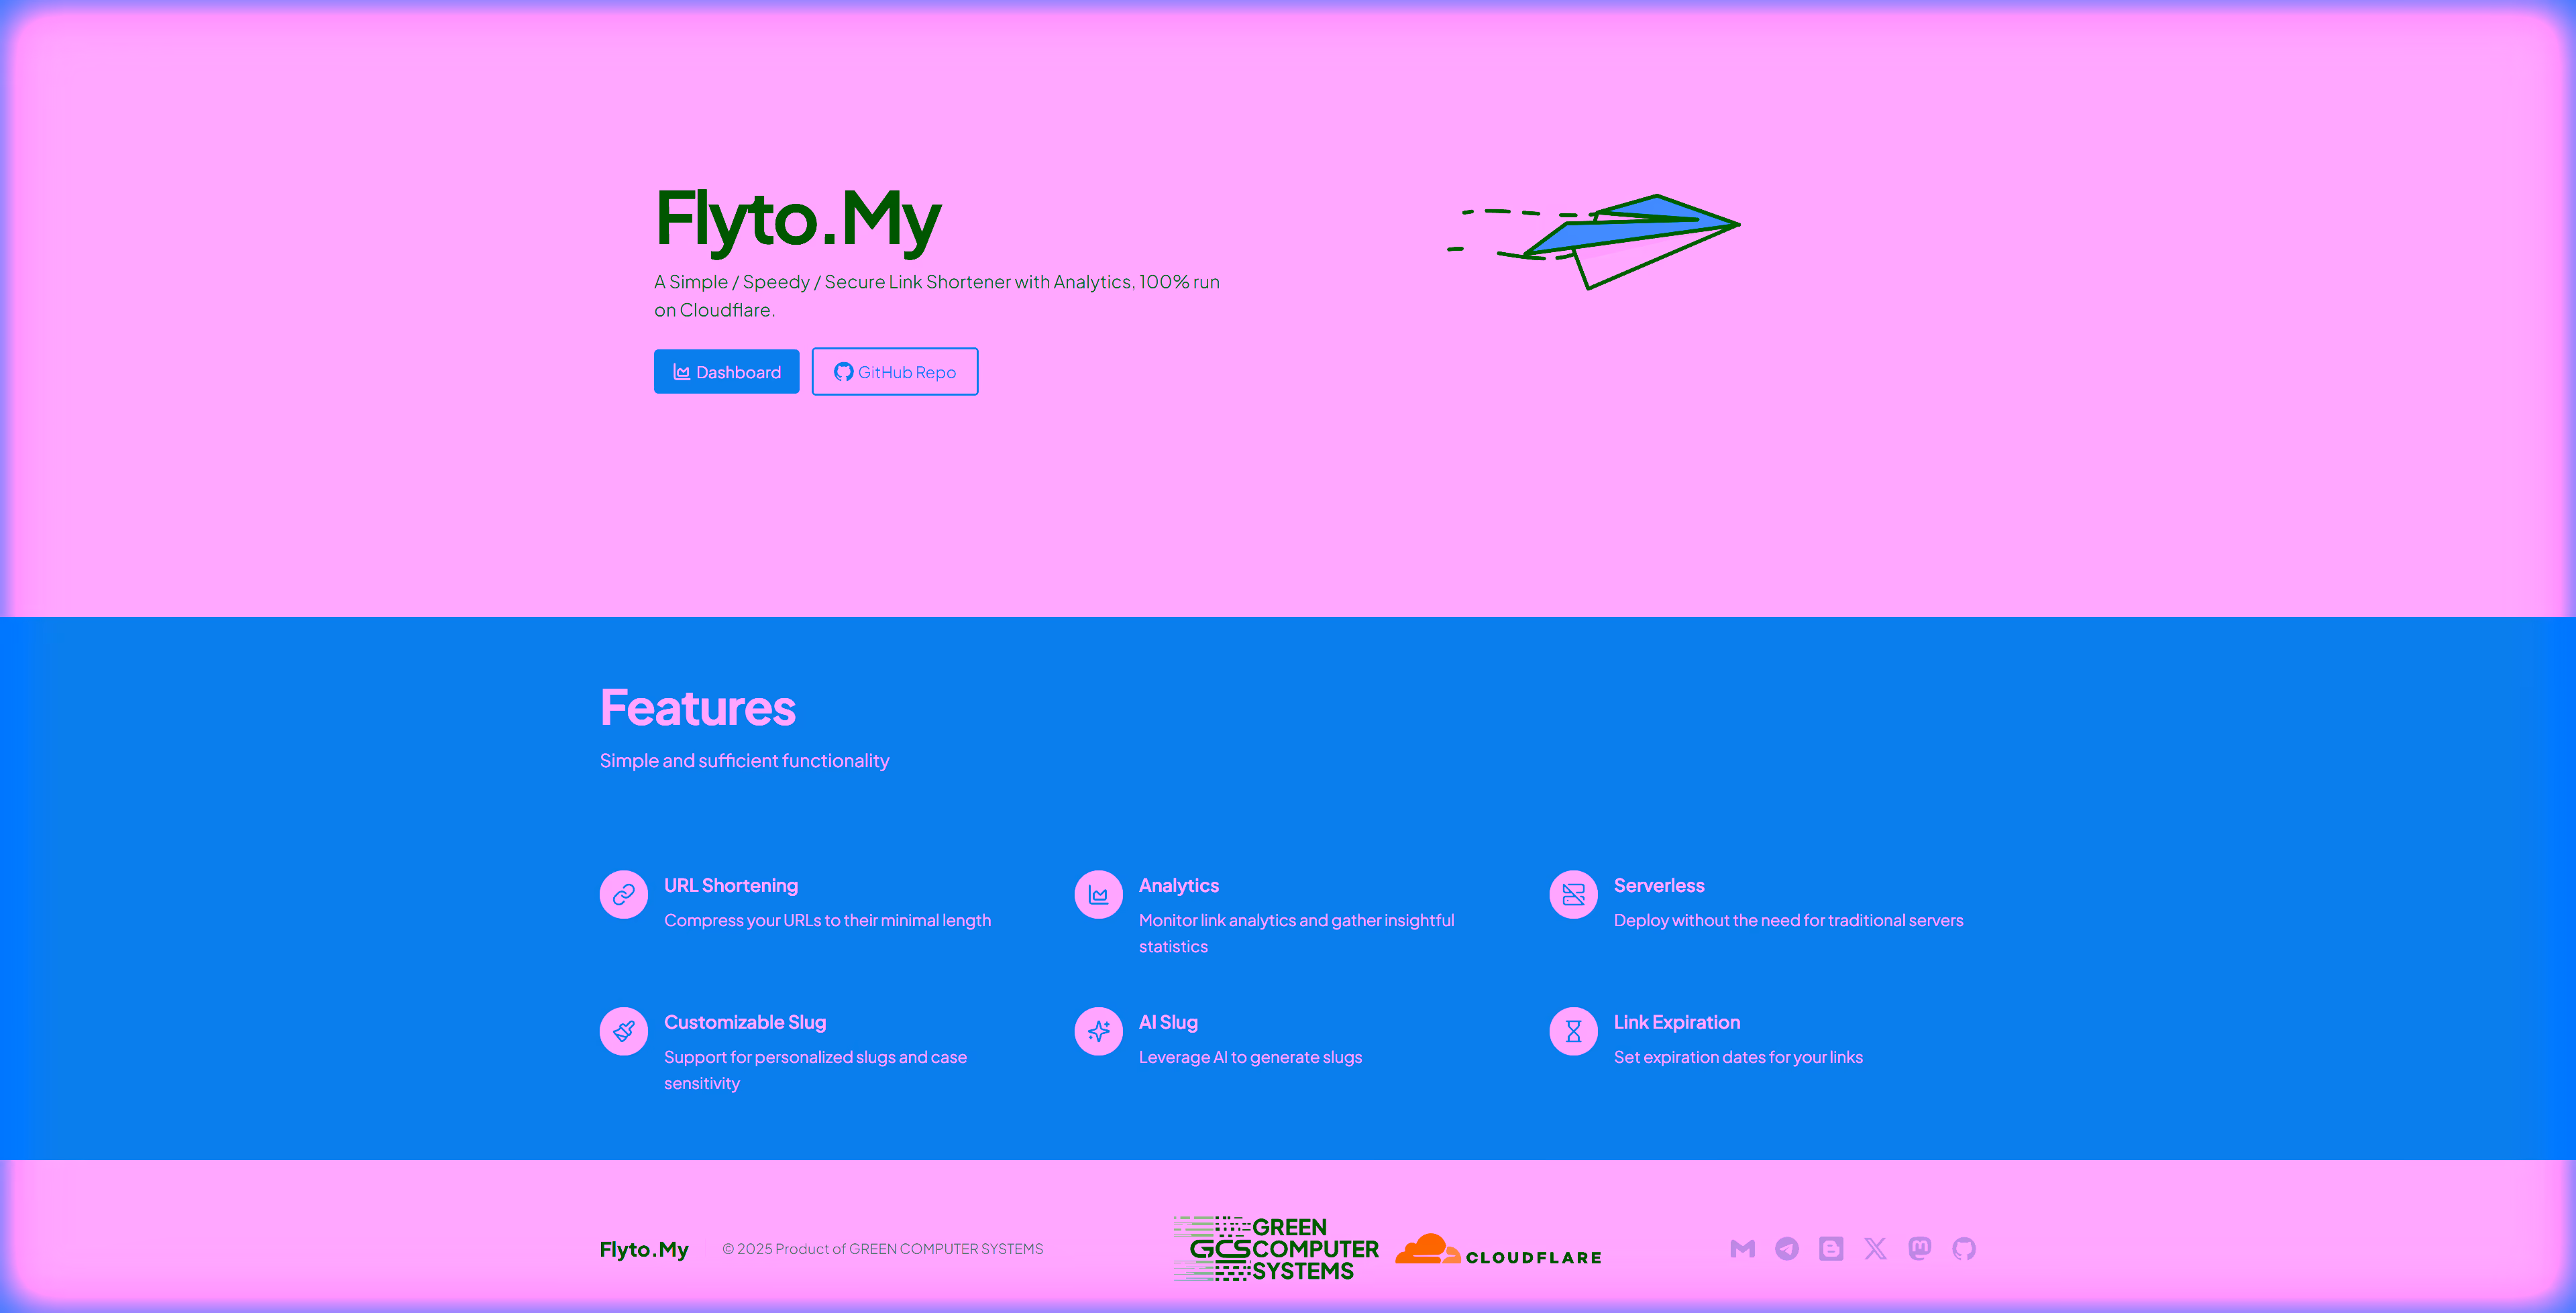Screen dimensions: 2576x1313
Task: Click the Cloudflare logo in footer
Action: tap(1498, 1250)
